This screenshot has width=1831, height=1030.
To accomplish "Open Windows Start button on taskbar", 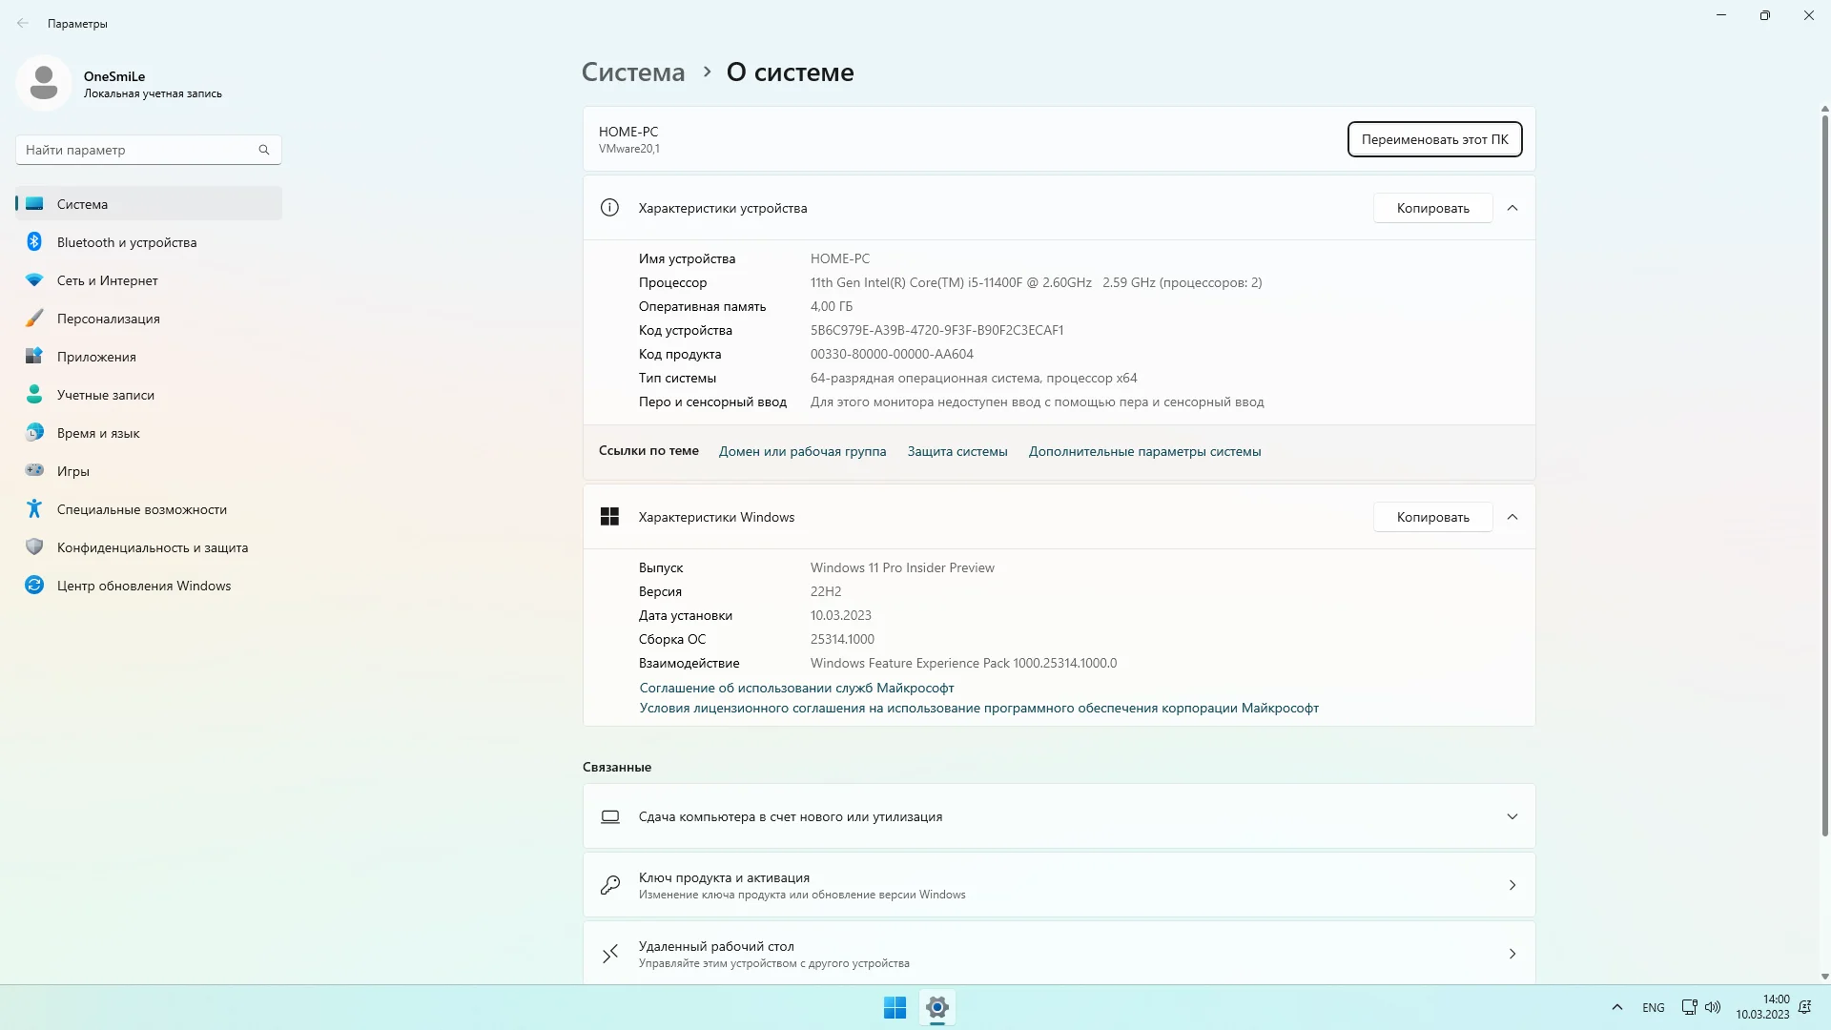I will pos(895,1007).
